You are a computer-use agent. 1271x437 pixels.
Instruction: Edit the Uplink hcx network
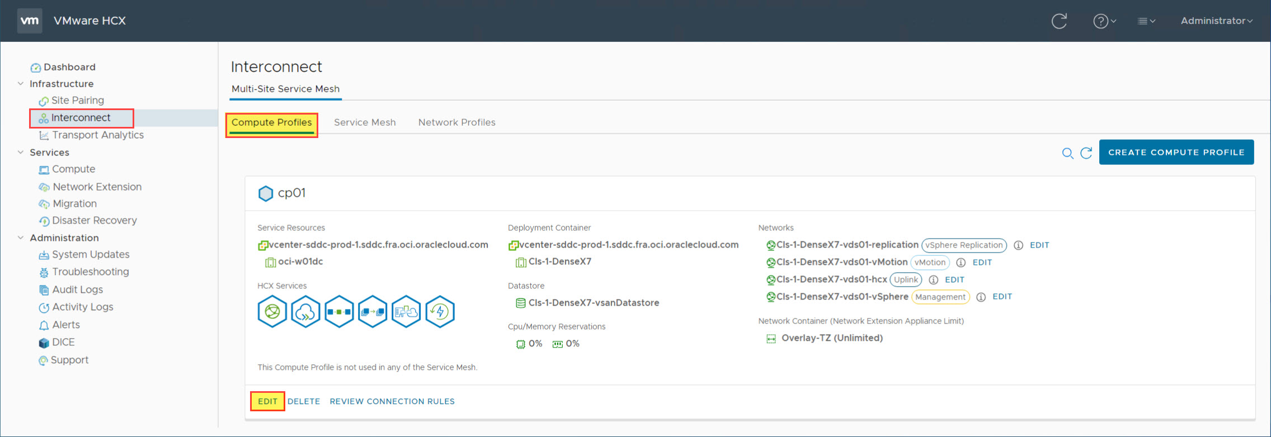click(954, 280)
